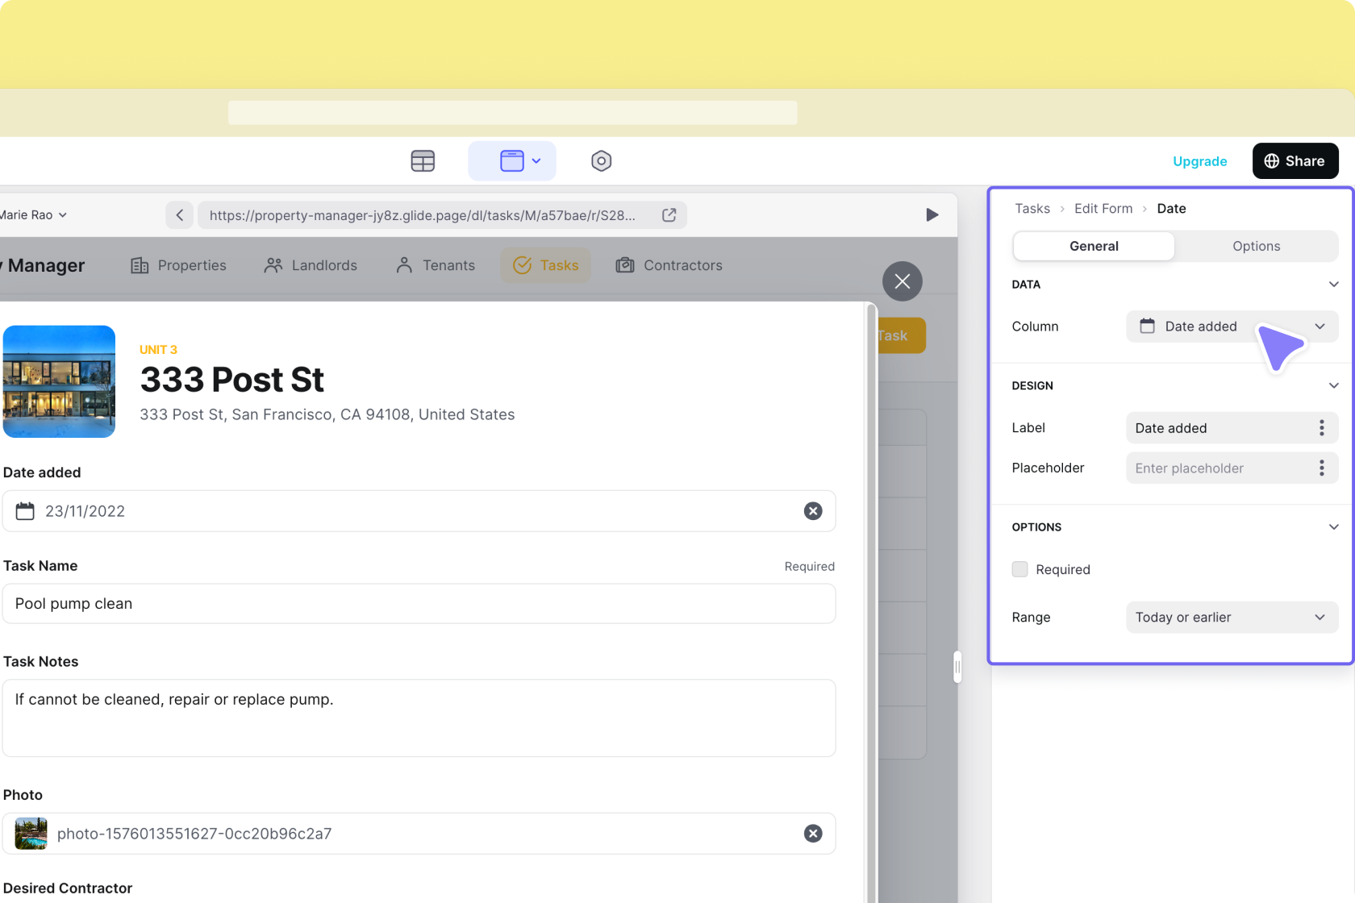Click the Share button
1355x903 pixels.
click(x=1295, y=161)
